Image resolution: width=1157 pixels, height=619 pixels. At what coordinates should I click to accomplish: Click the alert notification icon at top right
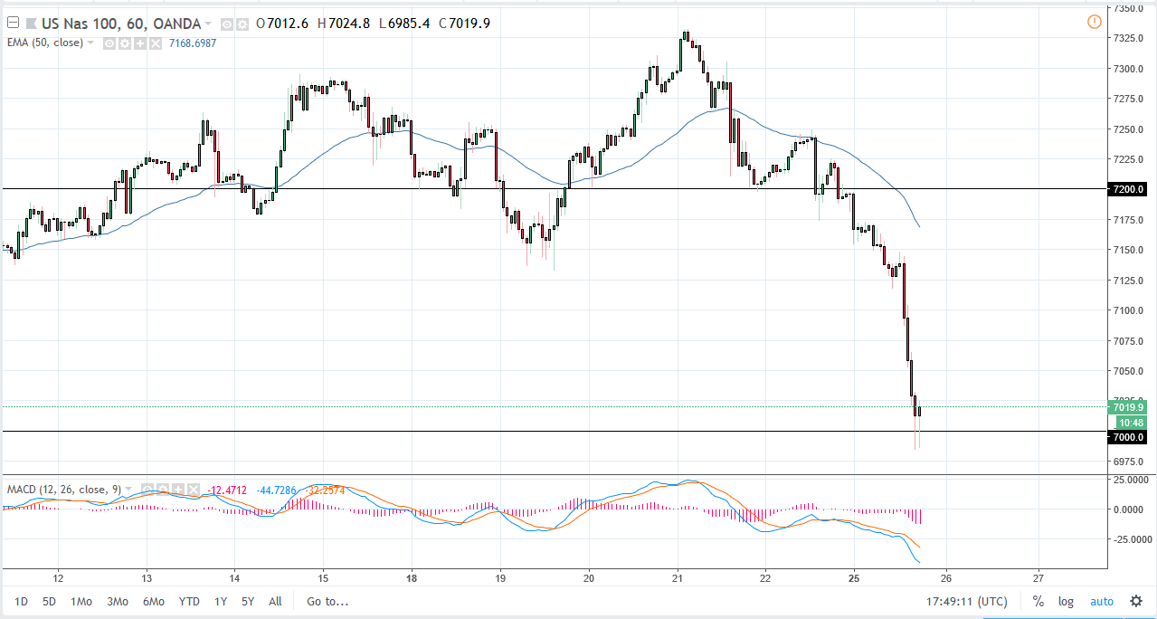pos(1094,21)
